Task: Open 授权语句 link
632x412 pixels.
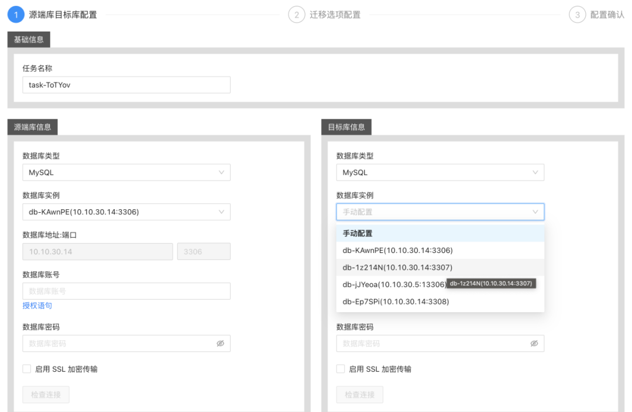Action: pos(37,306)
